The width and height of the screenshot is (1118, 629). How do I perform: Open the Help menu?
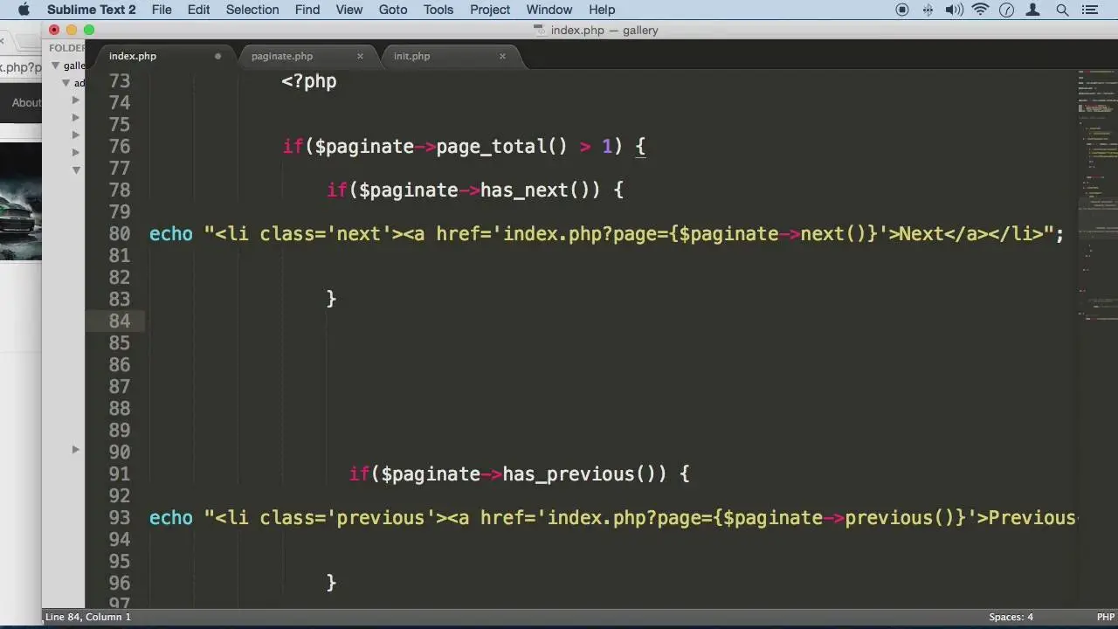[602, 10]
